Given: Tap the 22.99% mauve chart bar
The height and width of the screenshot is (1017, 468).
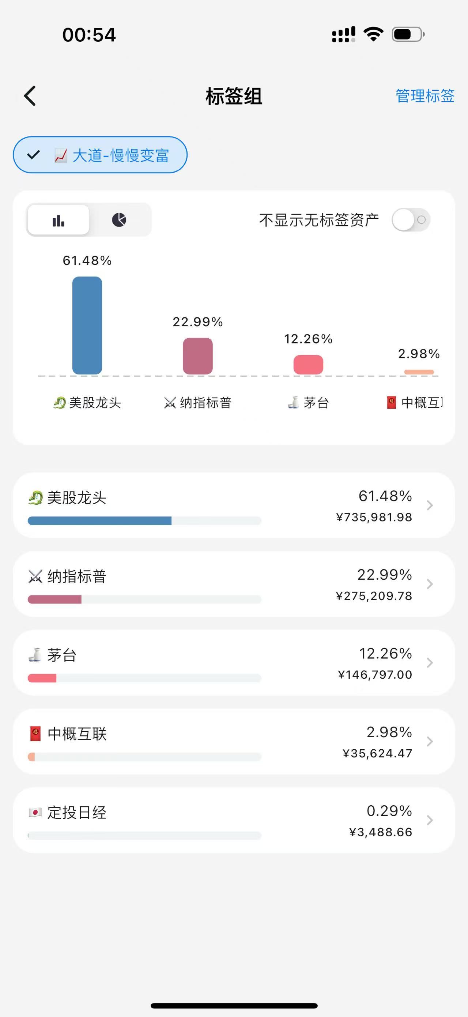Looking at the screenshot, I should point(198,356).
